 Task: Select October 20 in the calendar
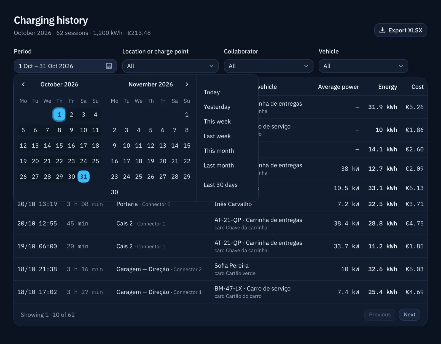pos(35,161)
